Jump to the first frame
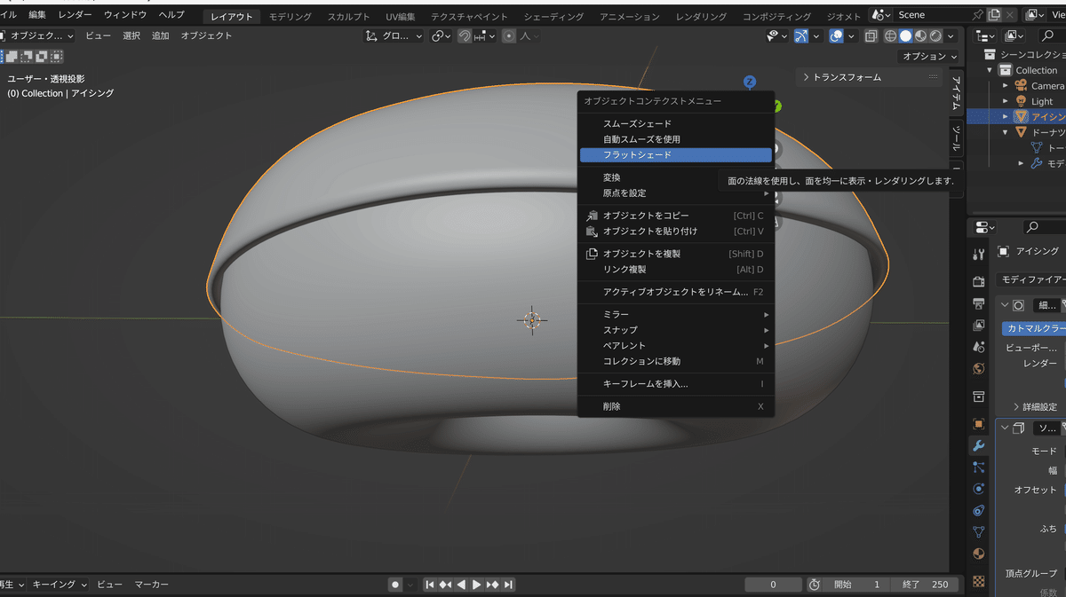The height and width of the screenshot is (597, 1066). pos(430,585)
